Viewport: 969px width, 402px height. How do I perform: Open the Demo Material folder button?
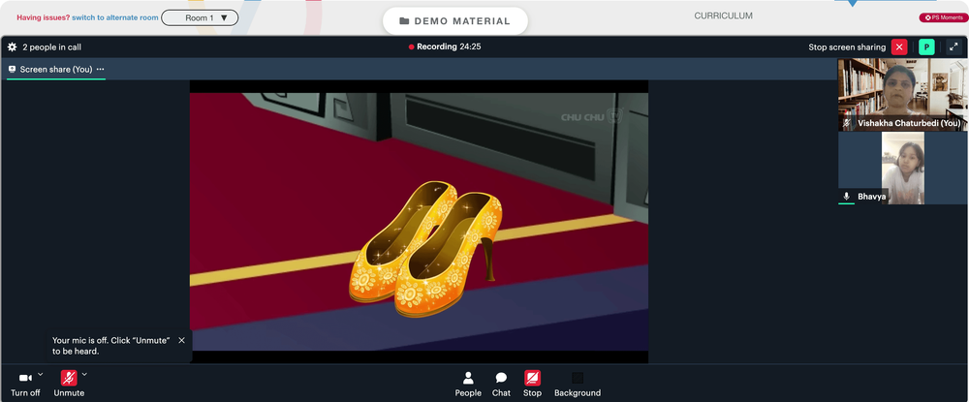tap(454, 21)
